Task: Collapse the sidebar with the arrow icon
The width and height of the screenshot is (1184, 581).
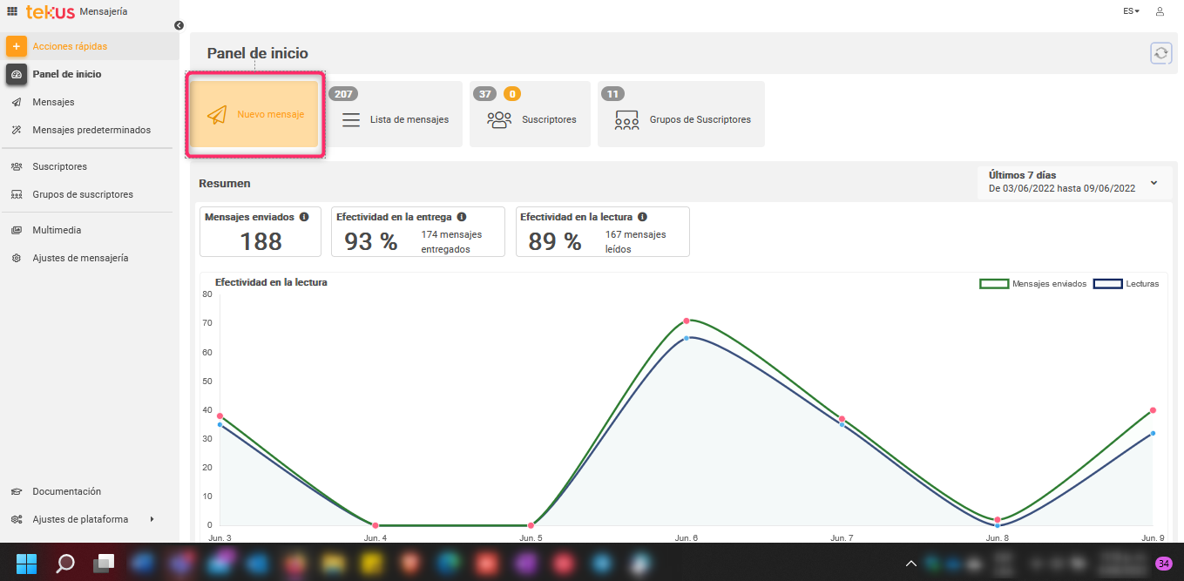Action: point(179,25)
